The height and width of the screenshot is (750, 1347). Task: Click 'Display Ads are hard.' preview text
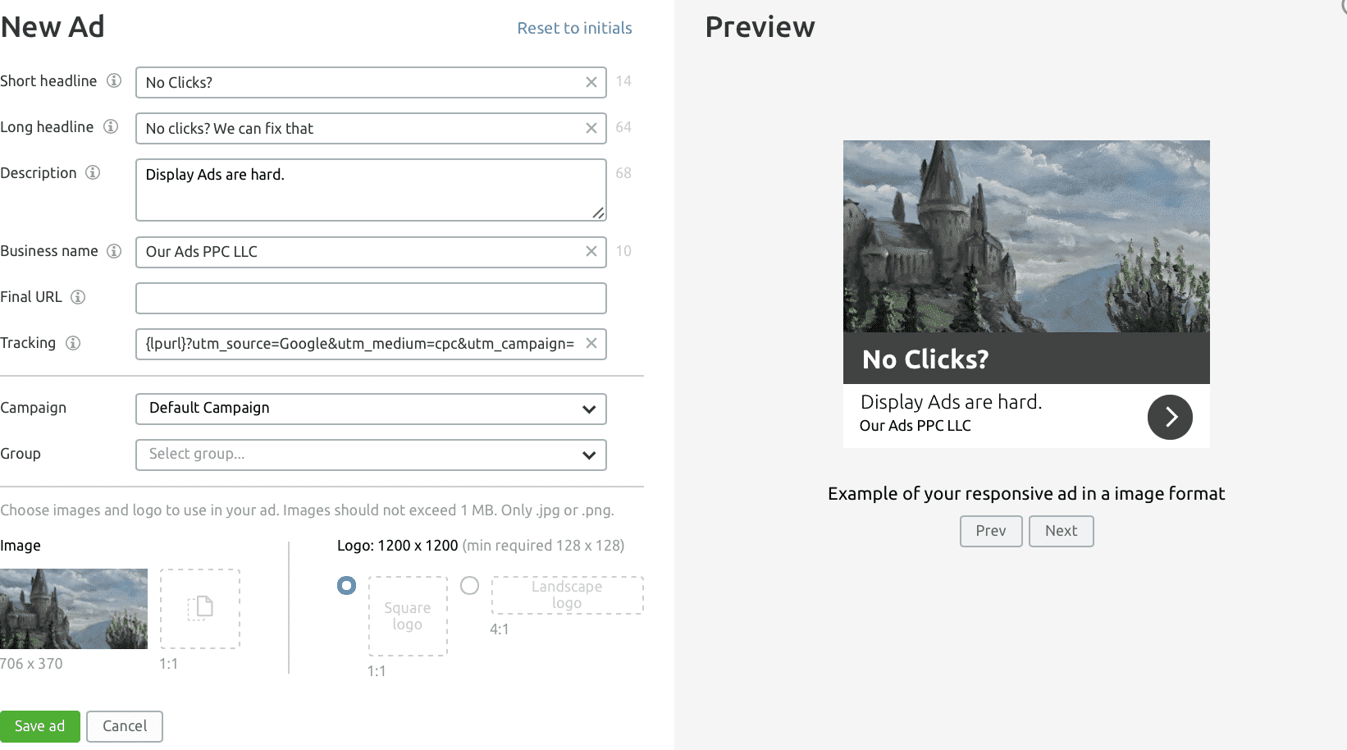tap(951, 402)
